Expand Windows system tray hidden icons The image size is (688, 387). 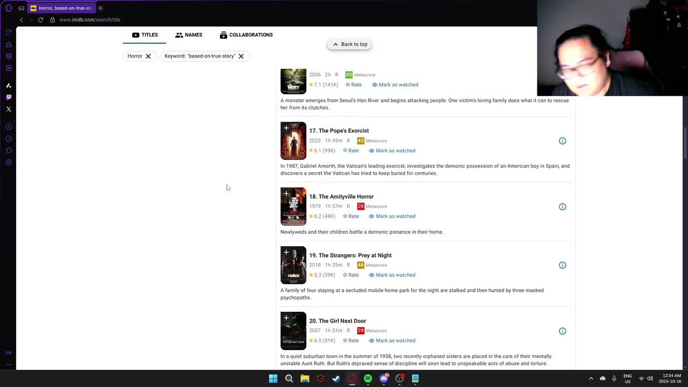coord(591,378)
